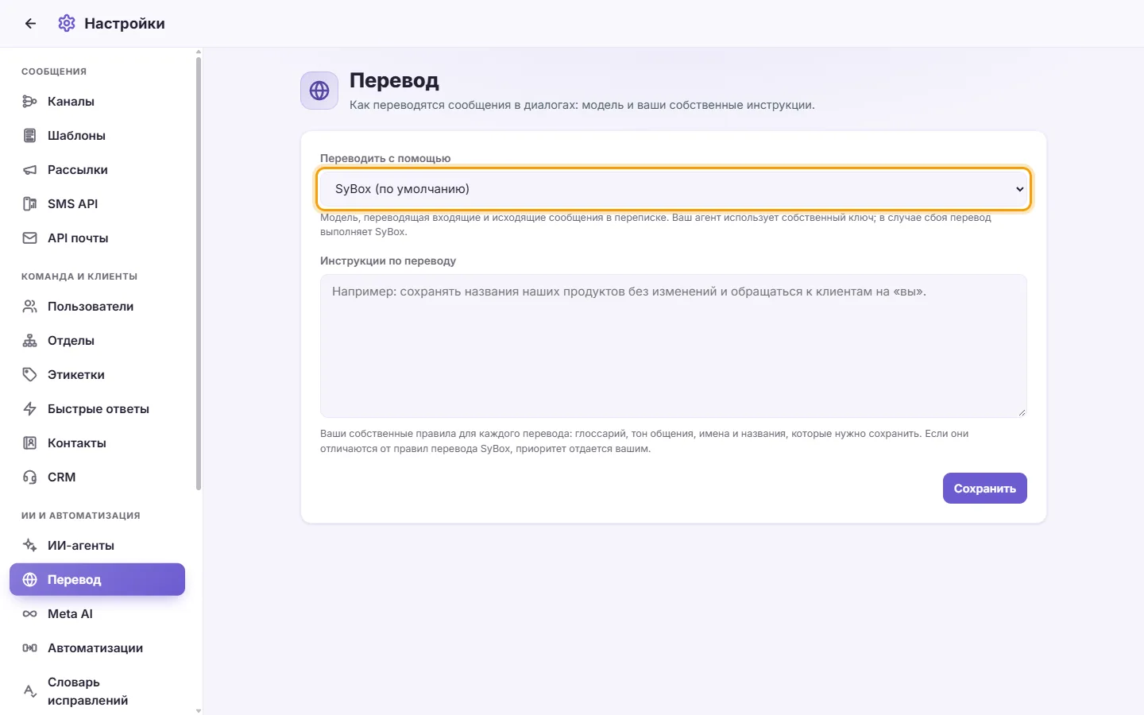Go to Этикетки settings

click(97, 375)
